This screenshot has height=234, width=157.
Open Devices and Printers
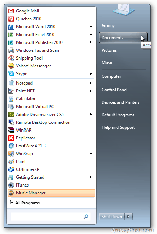pos(121,102)
